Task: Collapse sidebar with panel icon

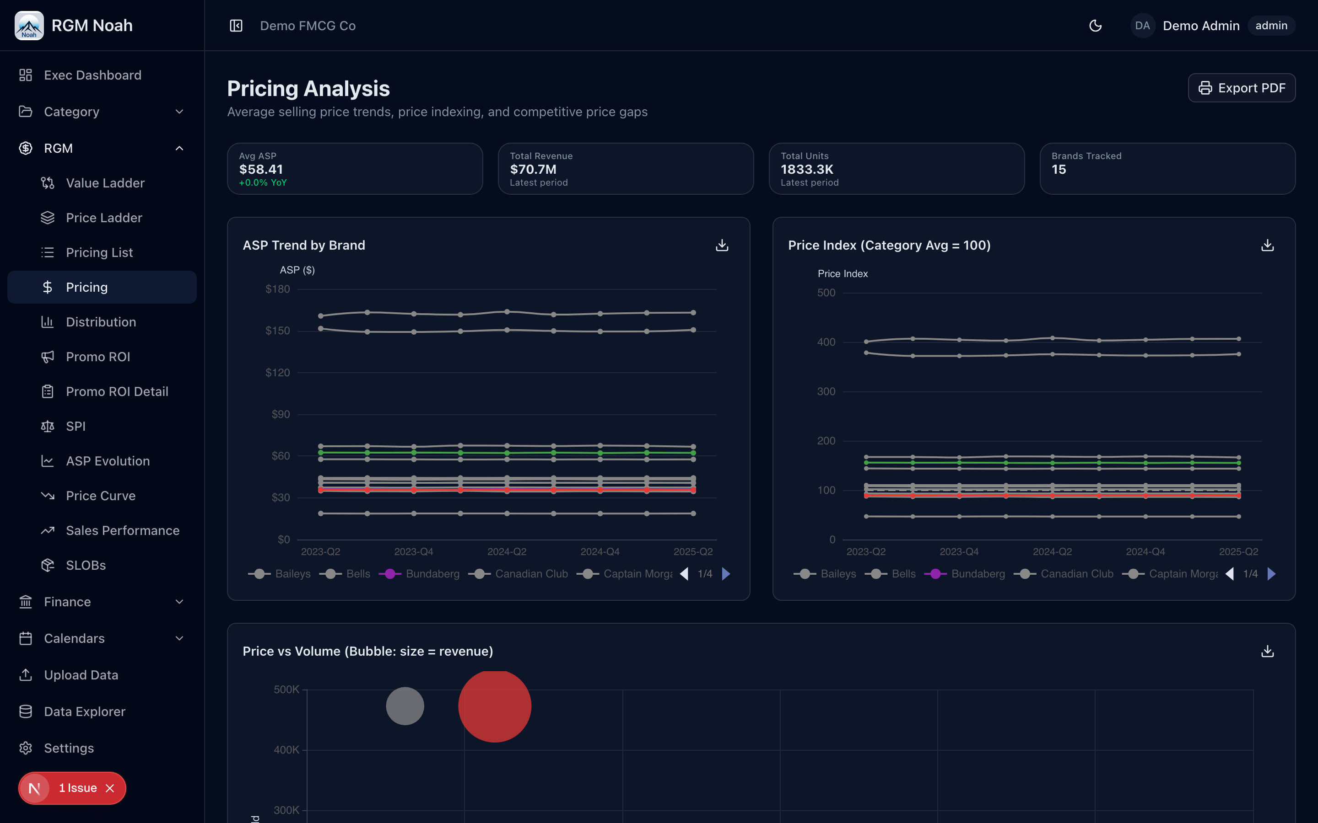Action: point(236,26)
